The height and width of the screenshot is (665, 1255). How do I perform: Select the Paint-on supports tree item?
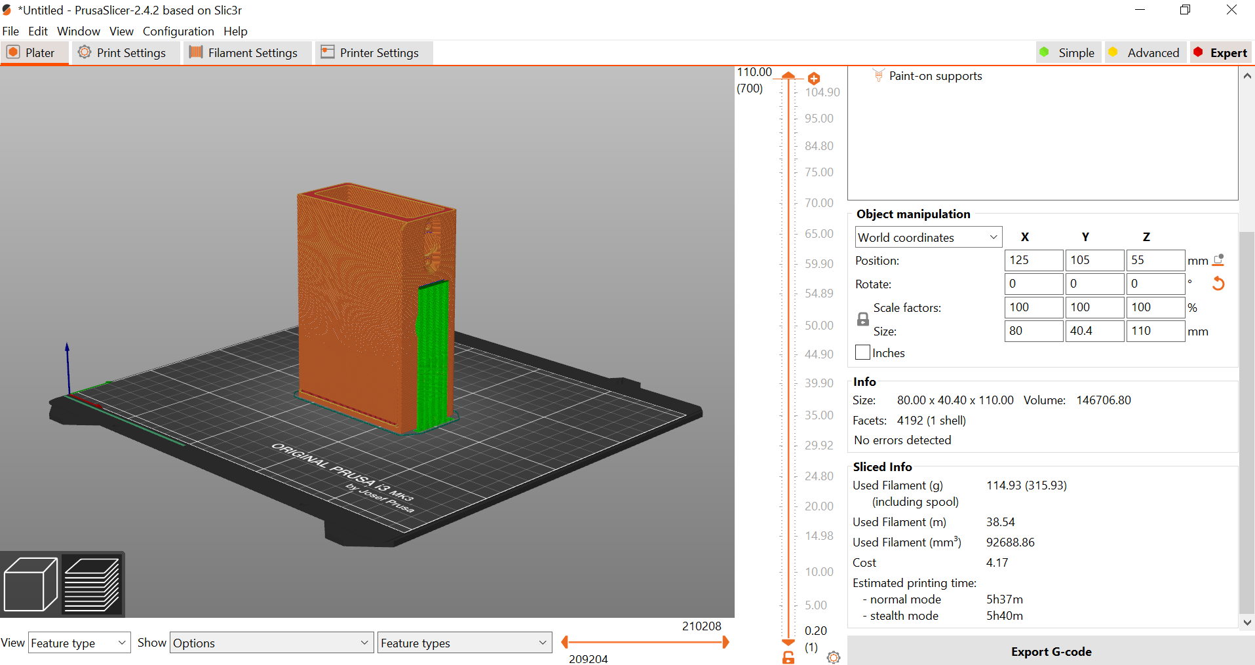click(935, 76)
